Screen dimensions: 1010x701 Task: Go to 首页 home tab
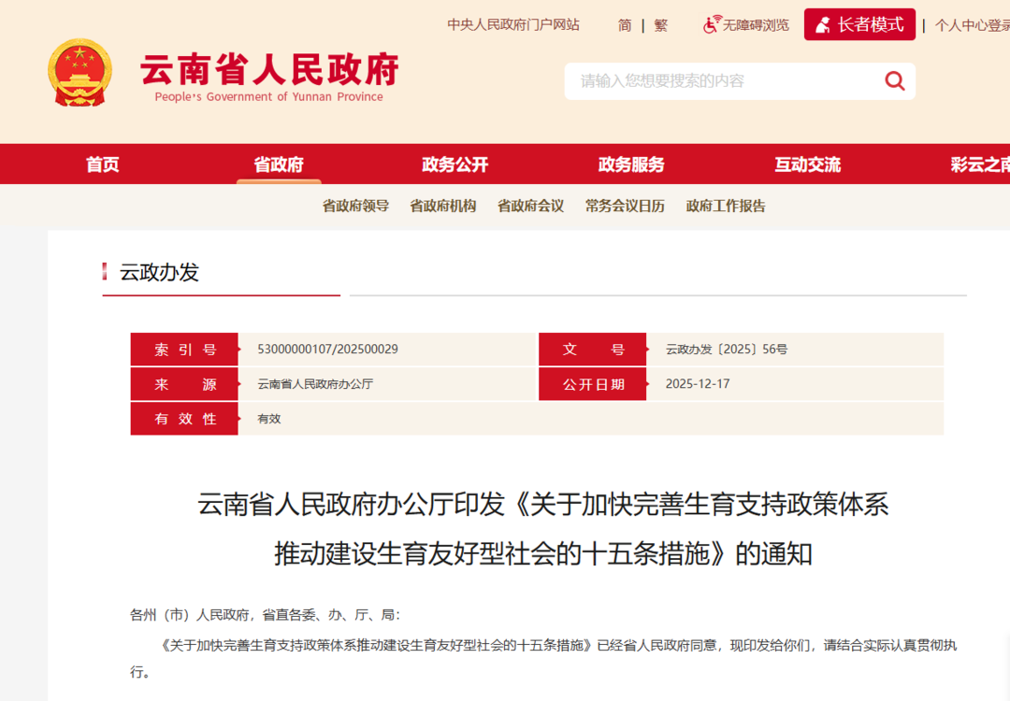[x=103, y=165]
